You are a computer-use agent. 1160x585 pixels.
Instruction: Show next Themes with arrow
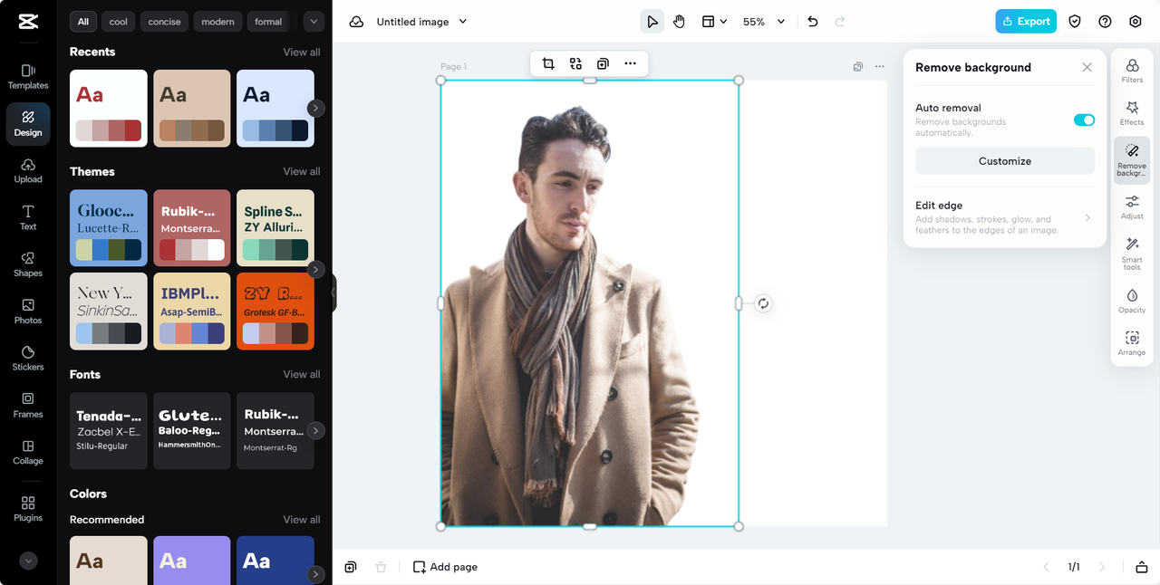(x=315, y=269)
